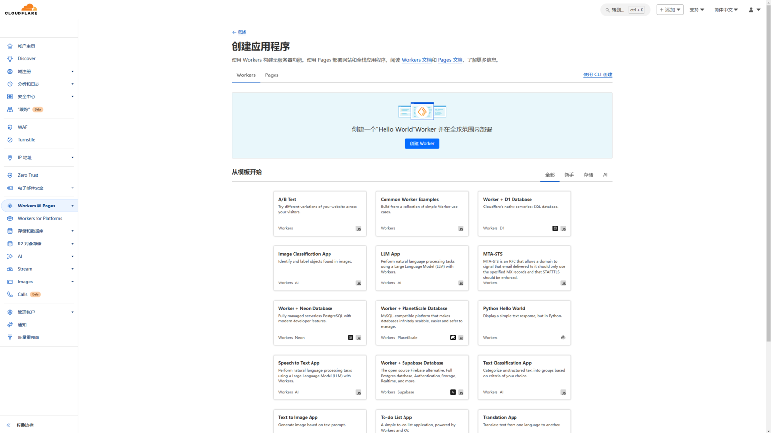Open the Worker + Neon Database card
This screenshot has height=433, width=771.
point(320,323)
